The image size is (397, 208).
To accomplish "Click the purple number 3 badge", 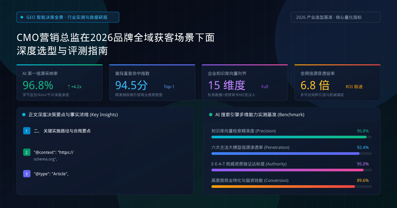I will 27,174.
